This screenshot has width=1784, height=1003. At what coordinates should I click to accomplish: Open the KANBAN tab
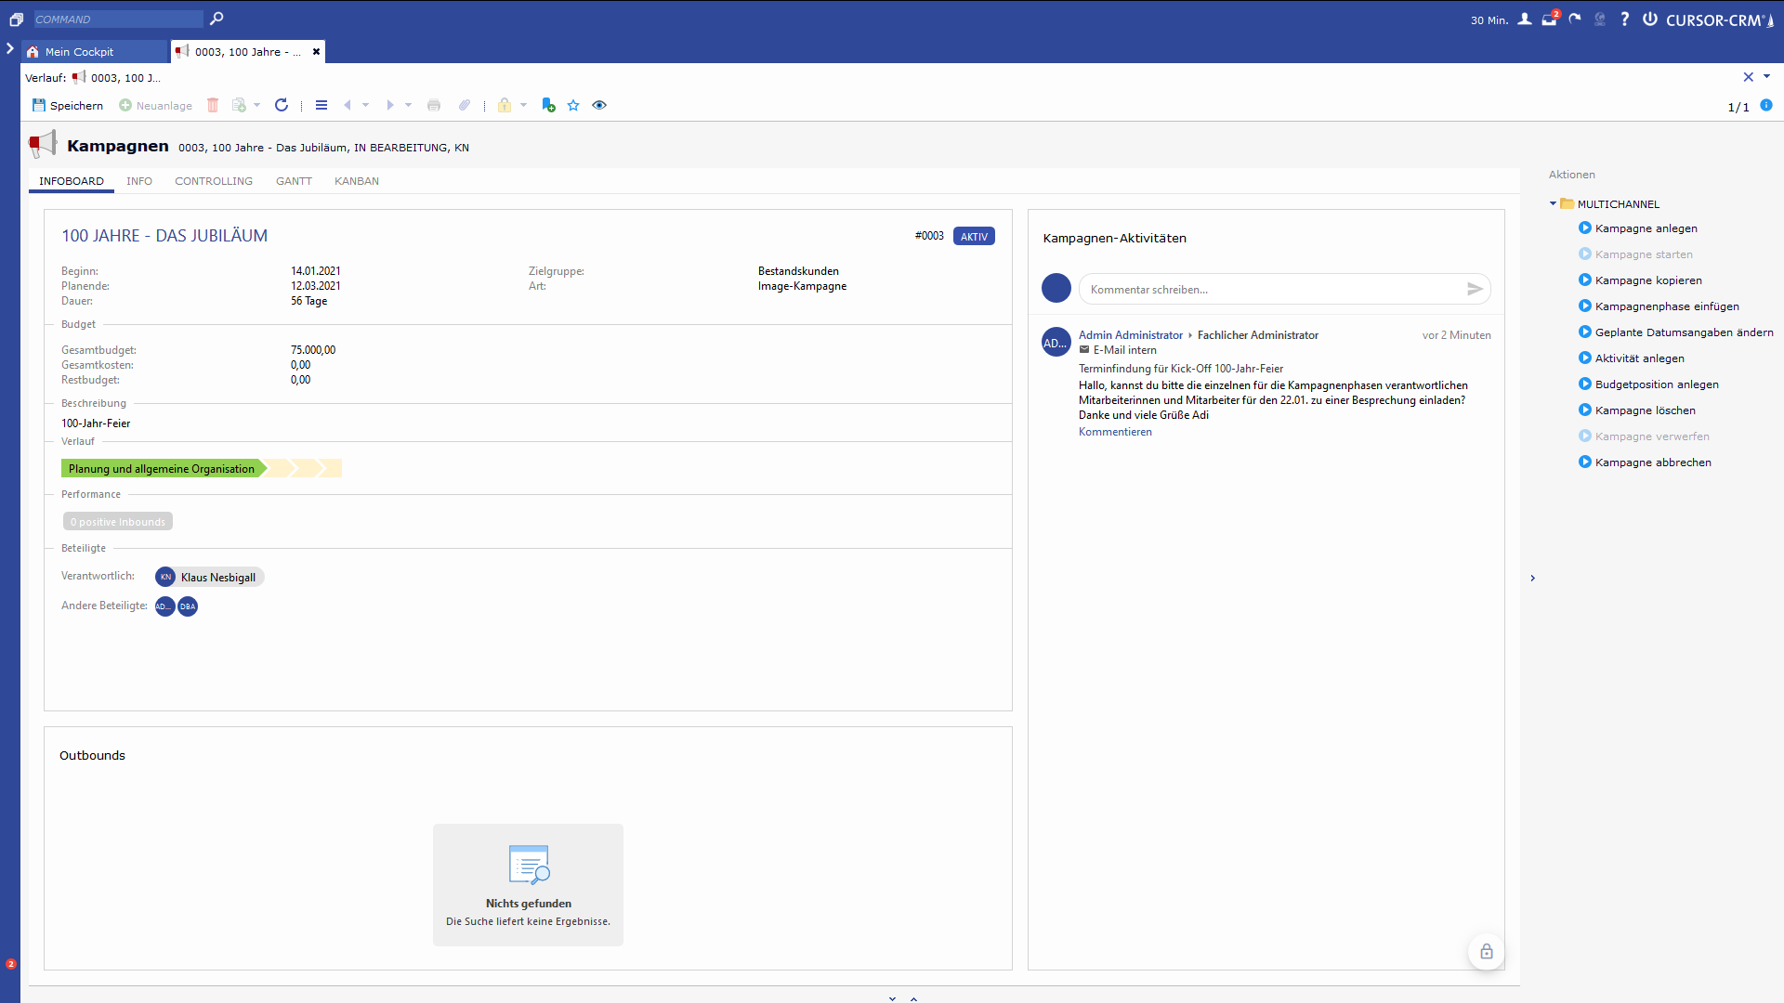click(357, 181)
